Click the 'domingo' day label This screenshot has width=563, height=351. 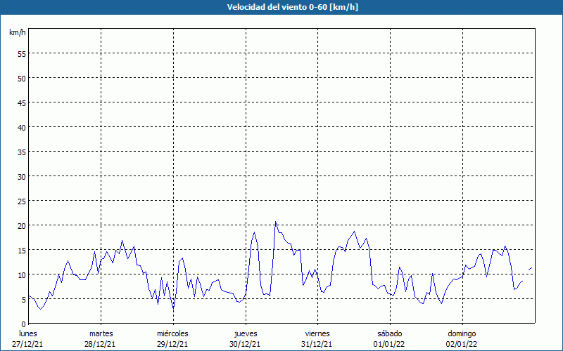point(462,333)
